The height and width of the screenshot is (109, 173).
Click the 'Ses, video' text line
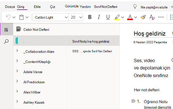[x=144, y=61]
